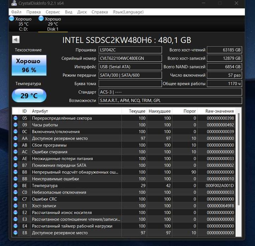Select the Рассчитанный износ носителя attribute text

[x=62, y=213]
